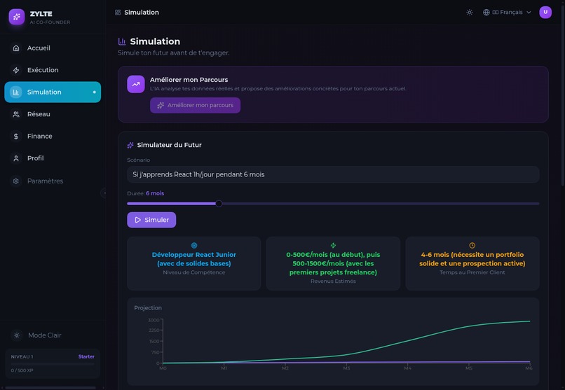Click the Accueil home icon

click(16, 48)
